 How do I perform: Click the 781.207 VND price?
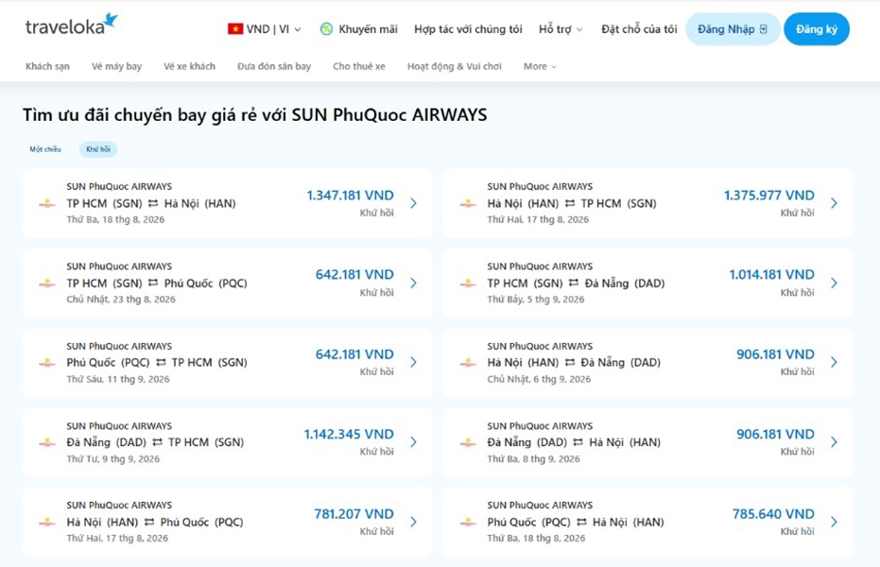click(354, 514)
